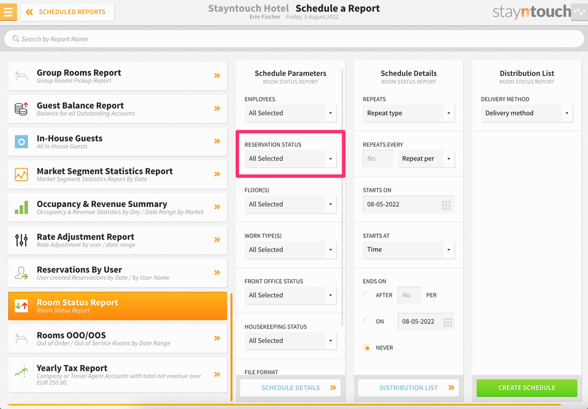Select Rate Adjustment Report

(118, 240)
